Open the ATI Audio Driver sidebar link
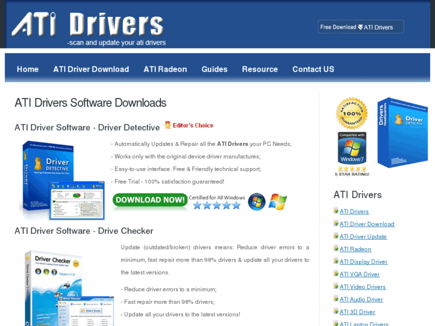This screenshot has height=326, width=435. tap(361, 299)
